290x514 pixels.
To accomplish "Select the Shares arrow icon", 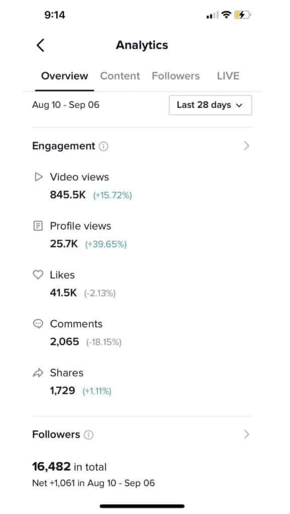I will (x=38, y=373).
